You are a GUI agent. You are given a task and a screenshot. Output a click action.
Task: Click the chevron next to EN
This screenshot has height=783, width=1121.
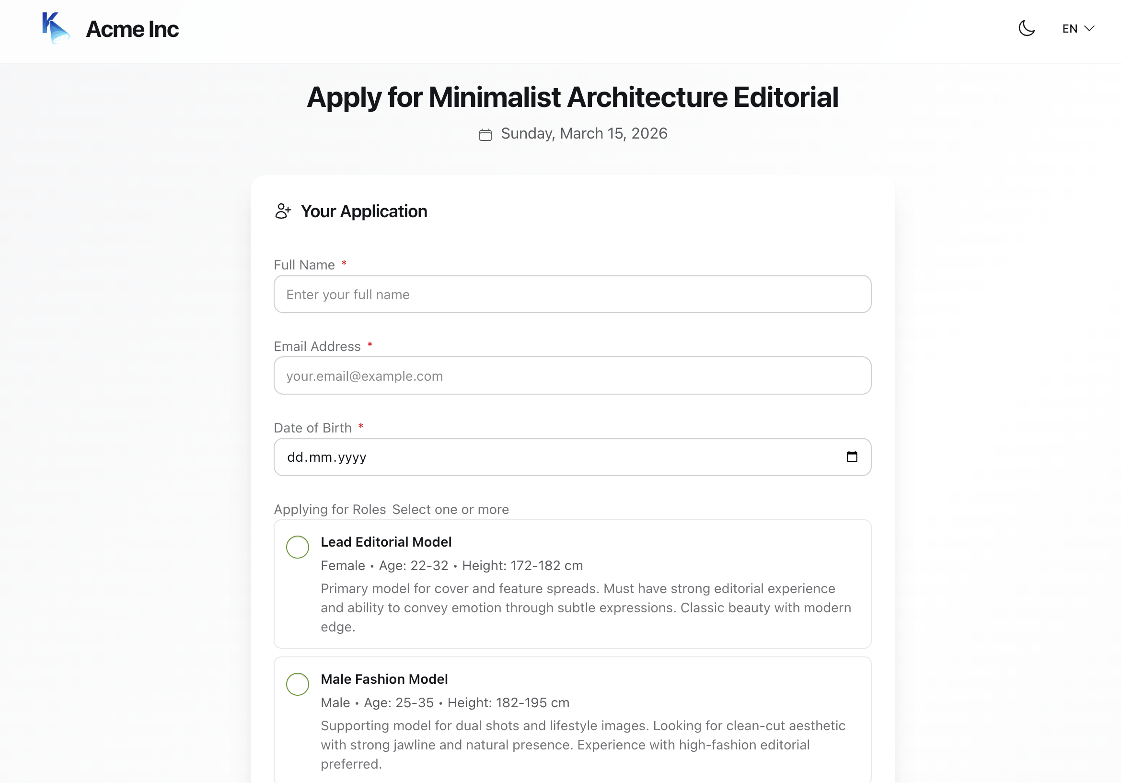1089,28
